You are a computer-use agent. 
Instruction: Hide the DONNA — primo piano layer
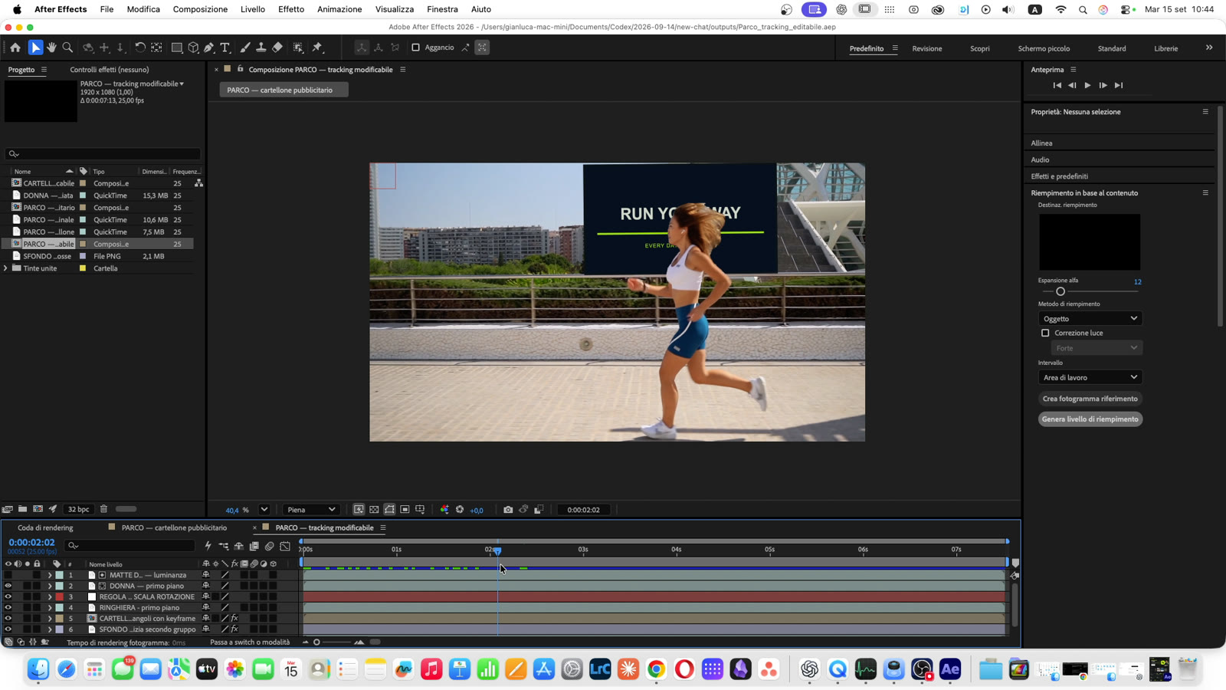(8, 586)
